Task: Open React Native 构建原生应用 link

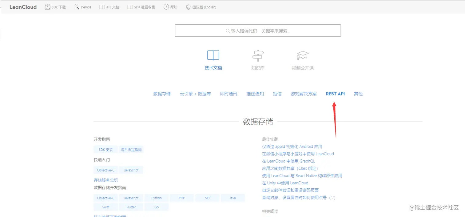Action: pos(302,176)
